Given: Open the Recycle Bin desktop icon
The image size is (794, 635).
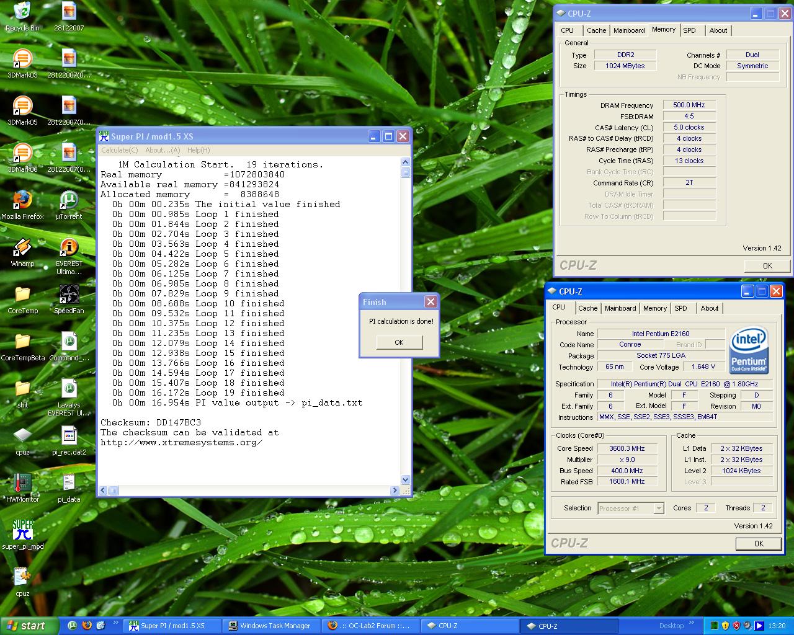Looking at the screenshot, I should pyautogui.click(x=22, y=16).
